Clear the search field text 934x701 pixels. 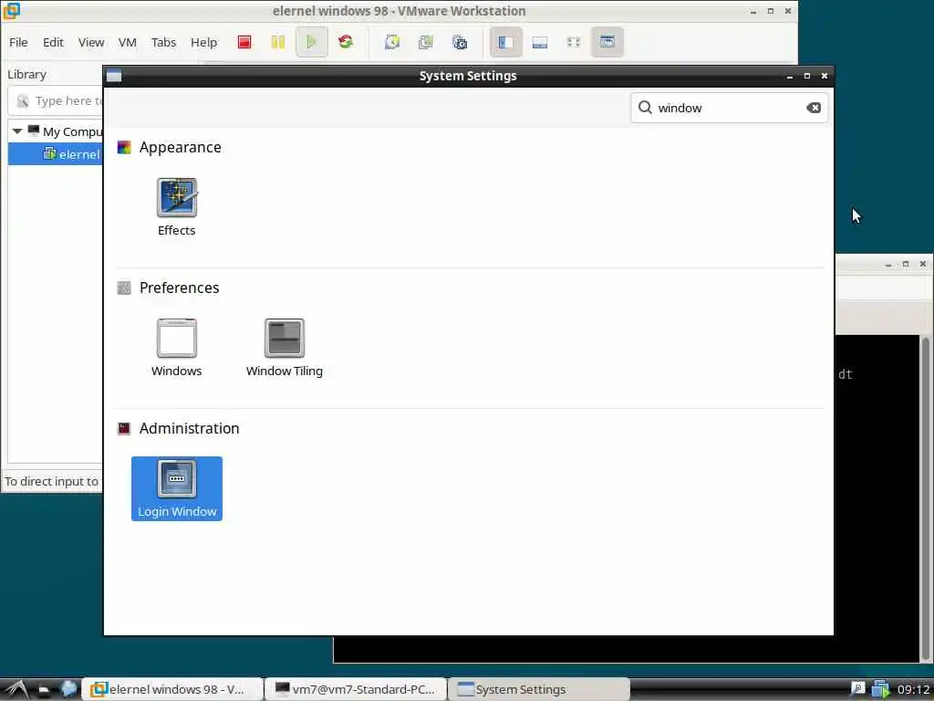[813, 108]
